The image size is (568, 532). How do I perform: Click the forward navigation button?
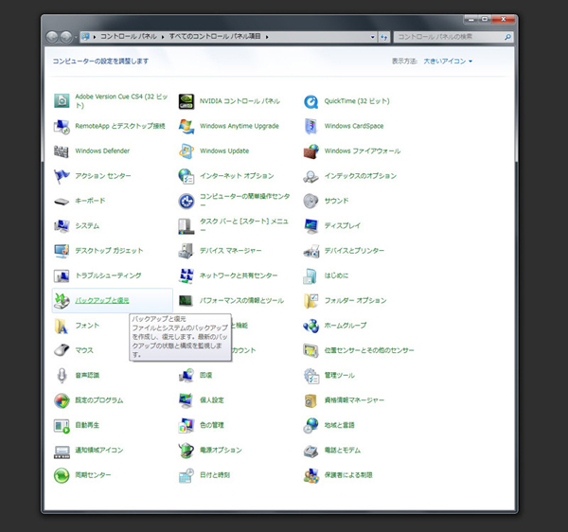pyautogui.click(x=66, y=37)
